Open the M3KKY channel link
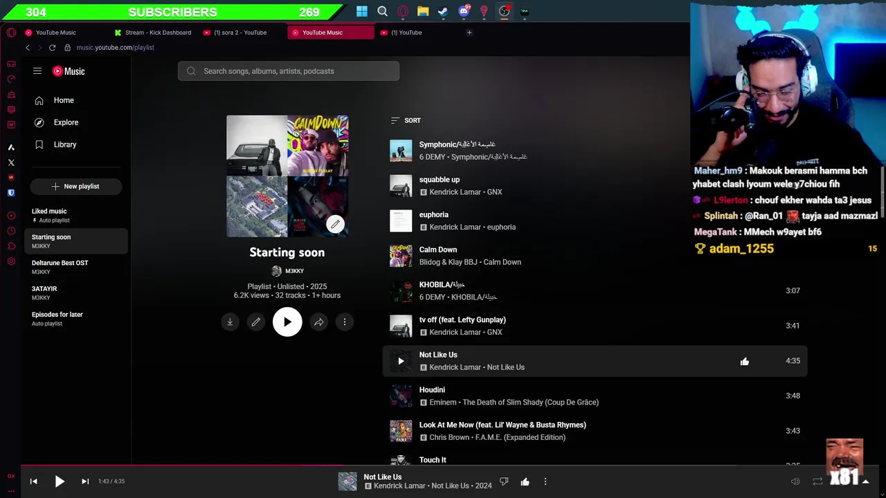Screen dimensions: 886x498 [287, 271]
